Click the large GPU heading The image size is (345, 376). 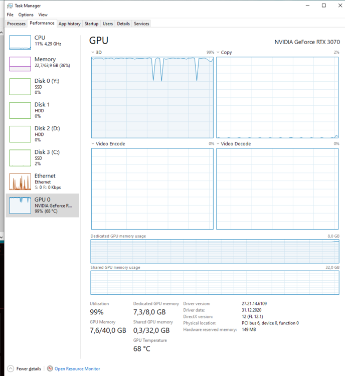tap(99, 41)
